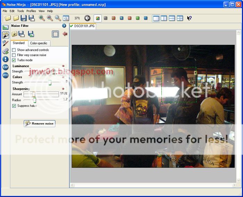The image size is (243, 197).
Task: Click the zoom out magnifier icon
Action: click(50, 18)
